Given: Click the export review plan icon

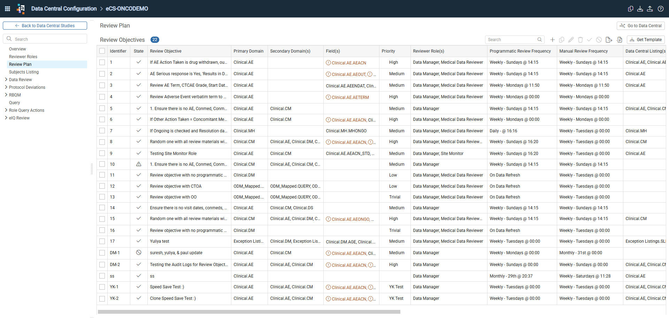Looking at the screenshot, I should 609,40.
